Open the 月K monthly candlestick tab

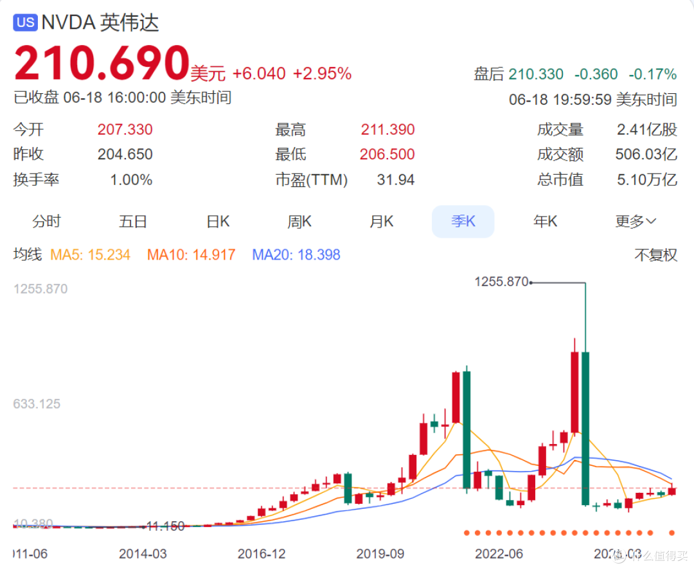tap(382, 221)
